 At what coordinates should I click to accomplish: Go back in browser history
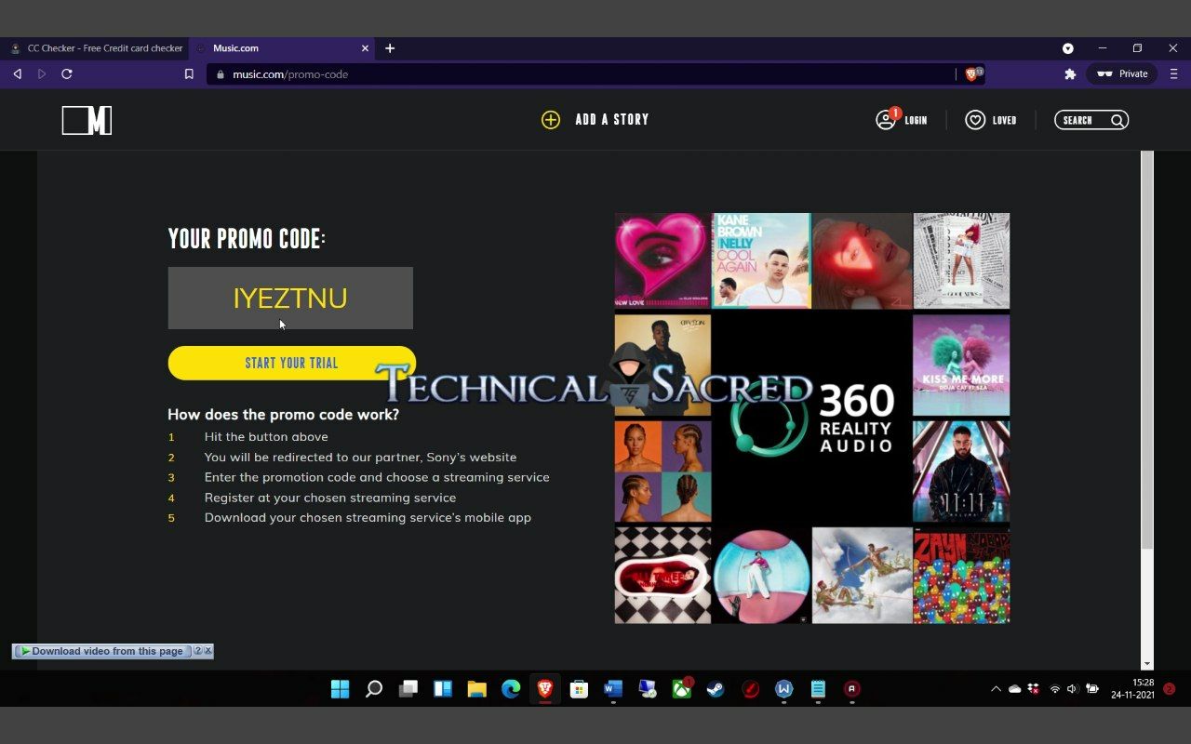click(x=17, y=73)
